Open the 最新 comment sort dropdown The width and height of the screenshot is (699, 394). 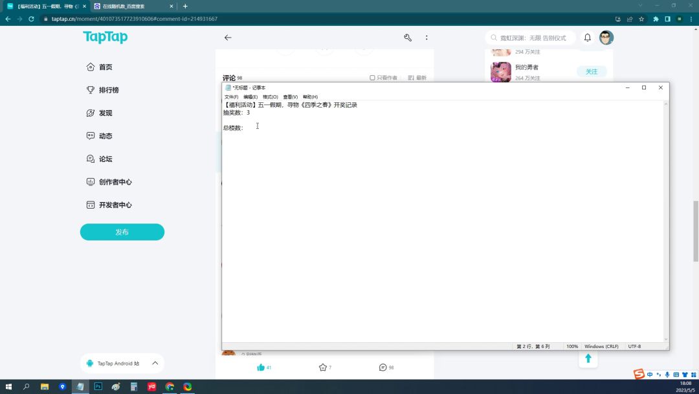tap(417, 78)
